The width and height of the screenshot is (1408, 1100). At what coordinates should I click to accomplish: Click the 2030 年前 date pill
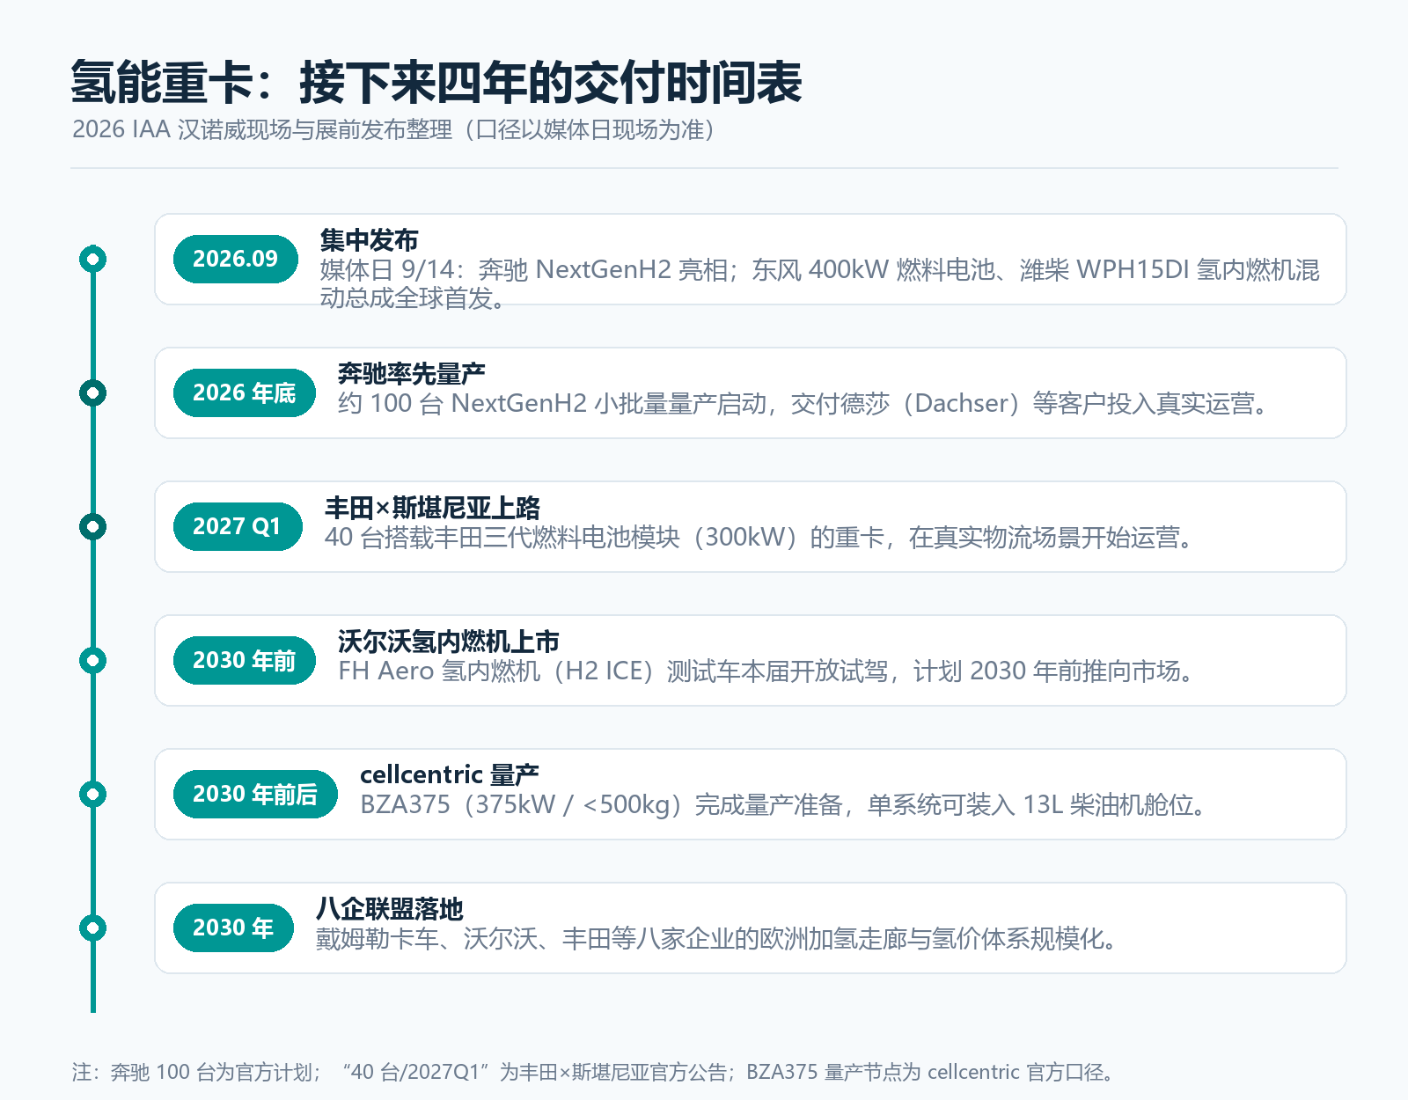point(245,660)
